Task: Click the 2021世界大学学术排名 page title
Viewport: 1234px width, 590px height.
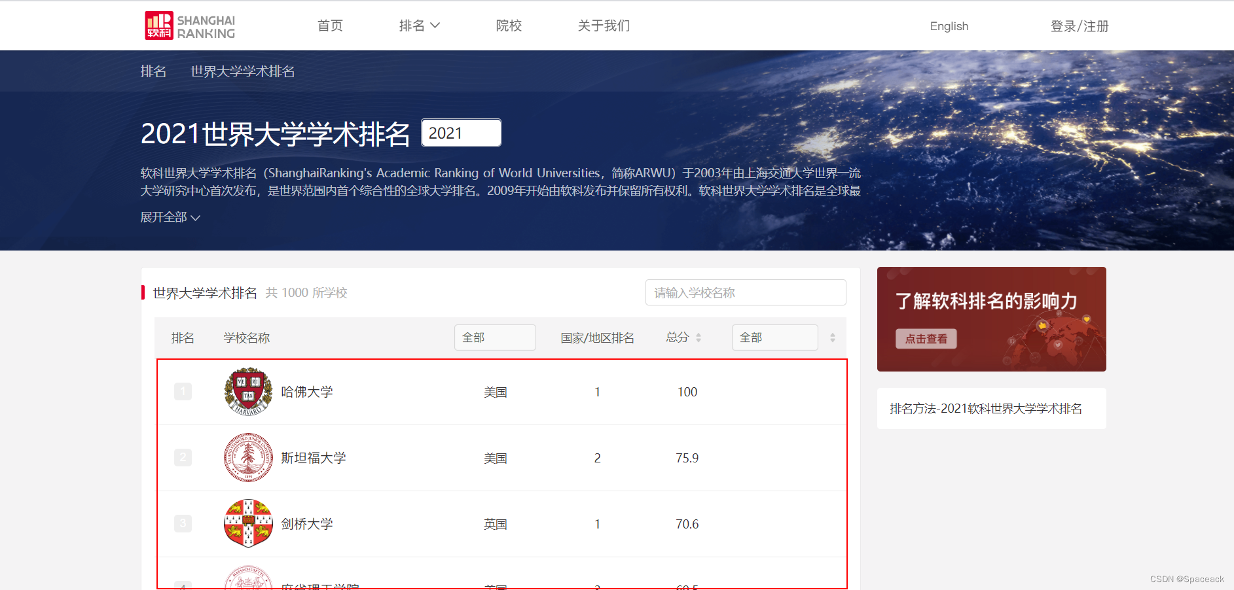Action: click(x=275, y=134)
